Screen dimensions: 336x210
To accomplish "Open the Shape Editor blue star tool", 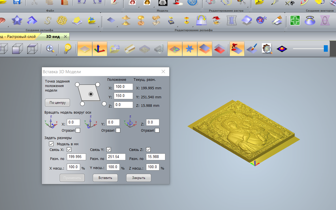I will (17, 21).
